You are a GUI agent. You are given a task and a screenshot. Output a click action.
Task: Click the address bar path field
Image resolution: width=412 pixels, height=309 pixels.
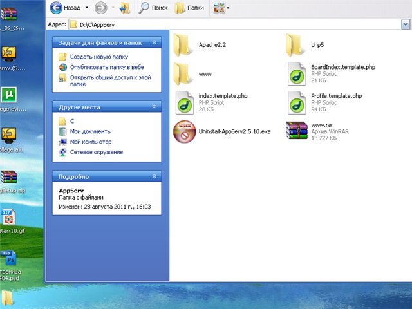(235, 24)
